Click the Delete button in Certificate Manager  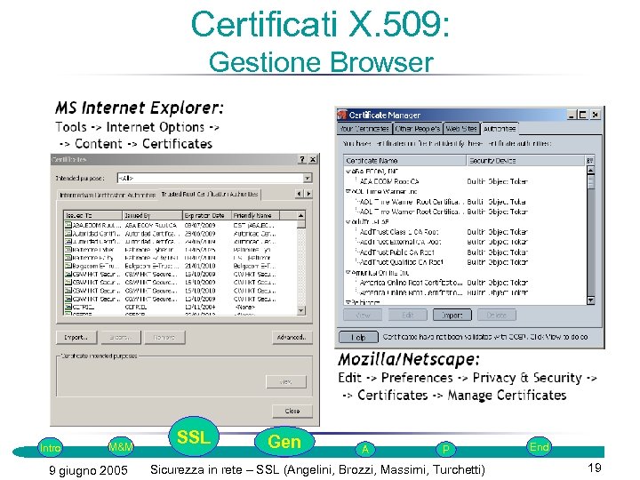click(x=497, y=315)
